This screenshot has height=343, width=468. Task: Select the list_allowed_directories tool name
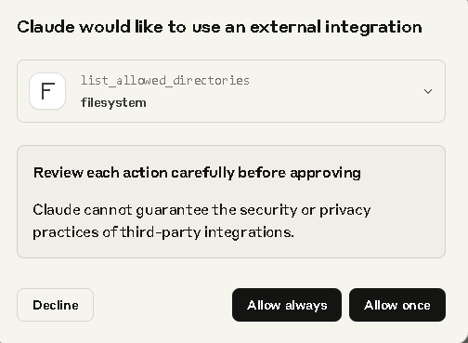(165, 81)
